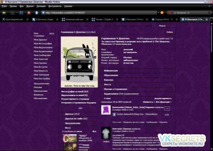Switch to the Радикал-Фото tab
This screenshot has width=213, height=151.
pos(164,20)
